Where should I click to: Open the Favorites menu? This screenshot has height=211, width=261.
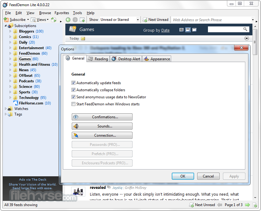coord(62,13)
